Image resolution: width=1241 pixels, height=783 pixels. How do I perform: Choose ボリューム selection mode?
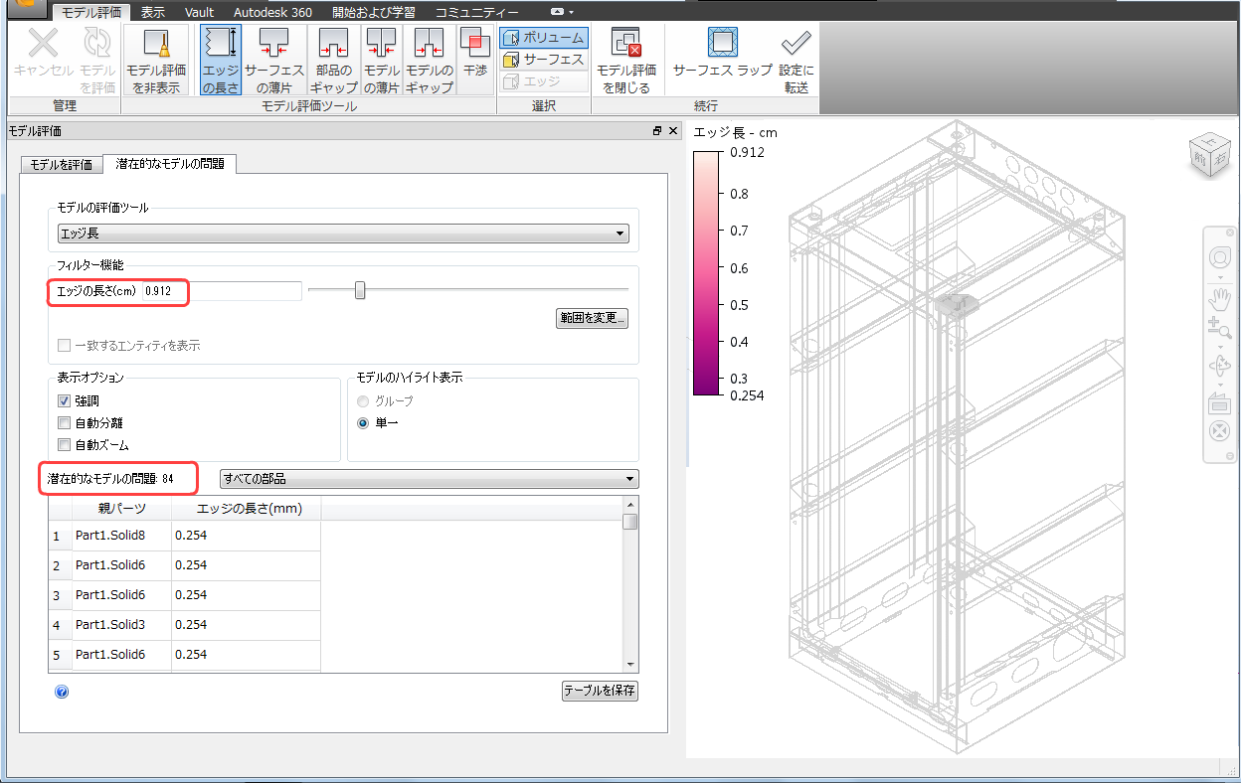(544, 38)
